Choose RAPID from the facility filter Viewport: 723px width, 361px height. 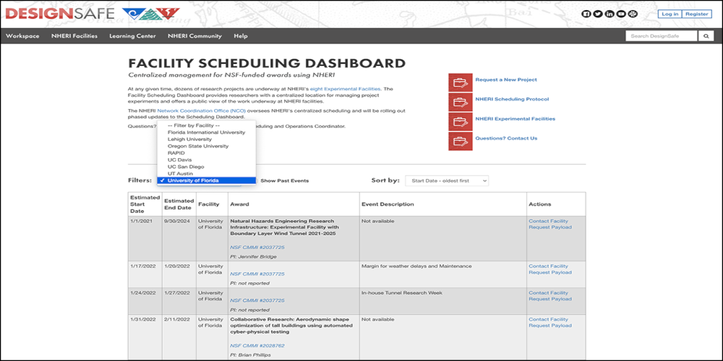pos(206,153)
